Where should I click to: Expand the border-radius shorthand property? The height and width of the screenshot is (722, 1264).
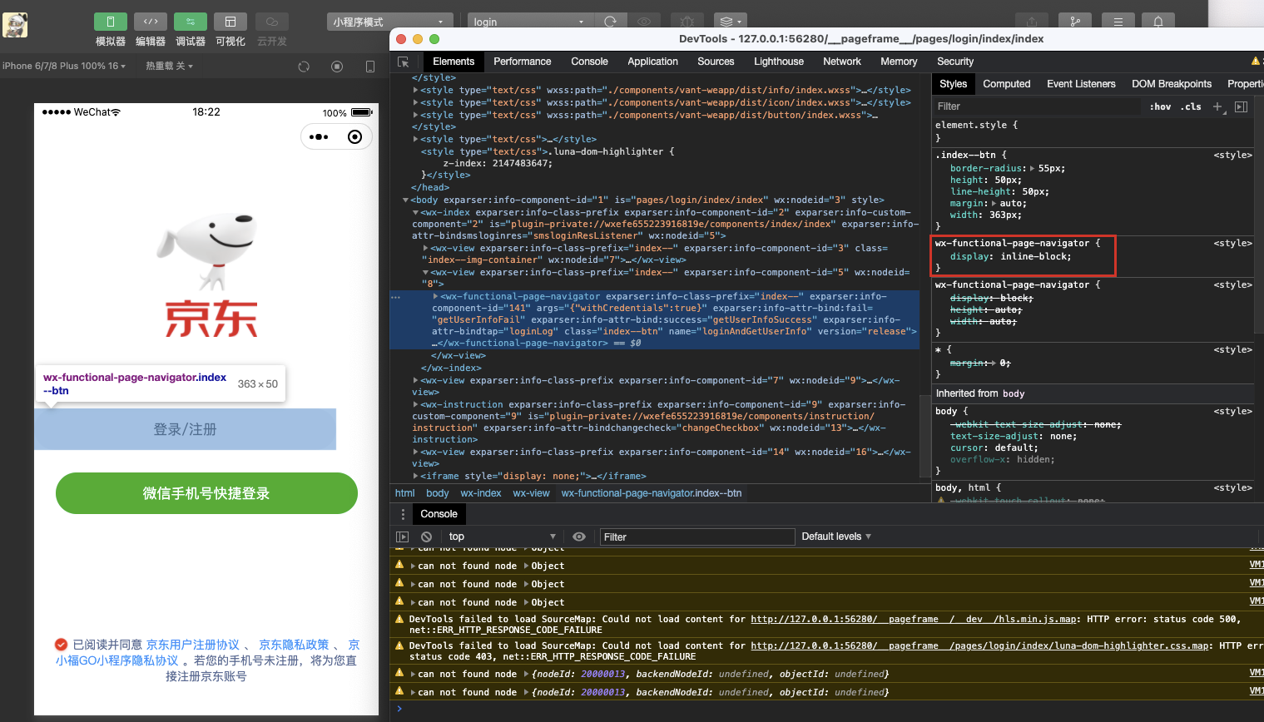coord(1033,169)
